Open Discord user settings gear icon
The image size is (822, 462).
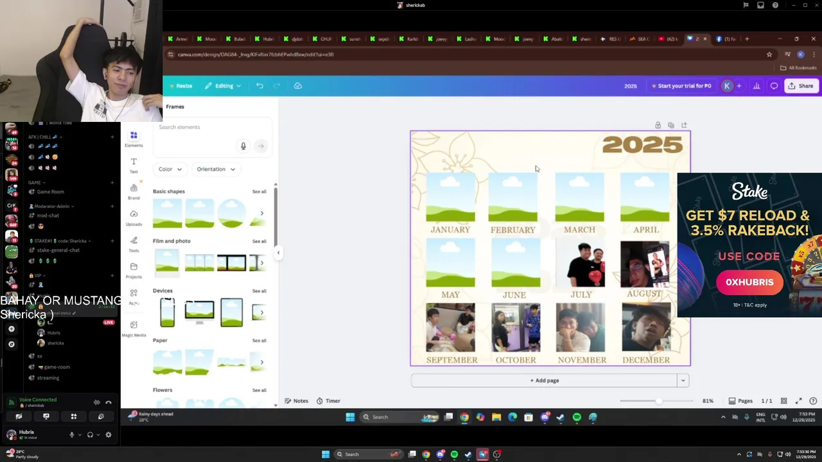coord(109,434)
